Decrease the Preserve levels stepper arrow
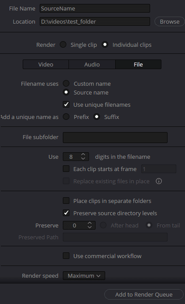 click(89, 227)
